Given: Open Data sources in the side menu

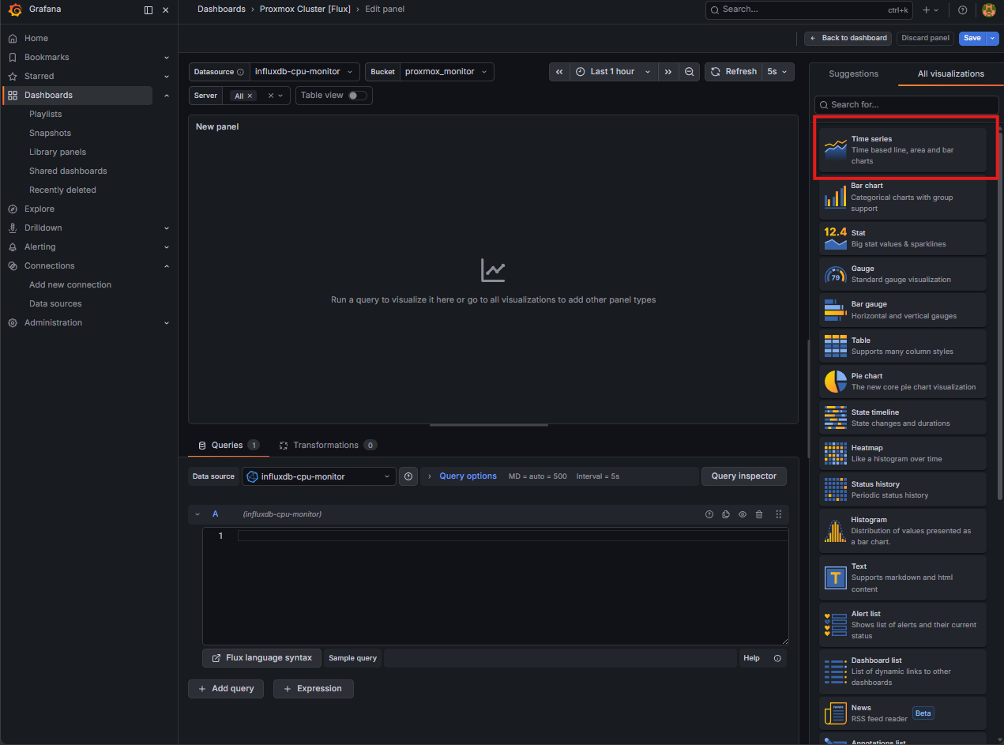Looking at the screenshot, I should click(55, 304).
